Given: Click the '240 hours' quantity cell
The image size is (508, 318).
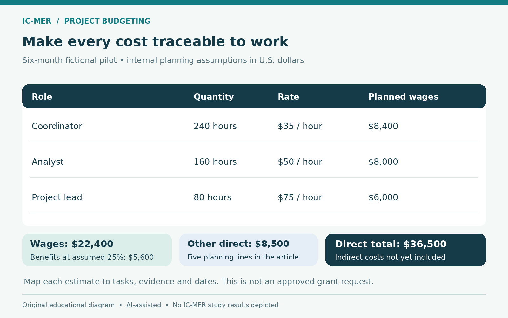Looking at the screenshot, I should [x=215, y=126].
